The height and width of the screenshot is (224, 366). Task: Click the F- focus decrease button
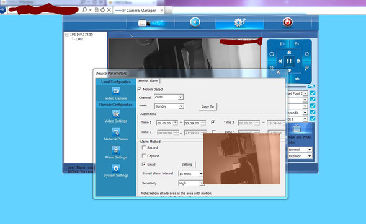click(282, 44)
